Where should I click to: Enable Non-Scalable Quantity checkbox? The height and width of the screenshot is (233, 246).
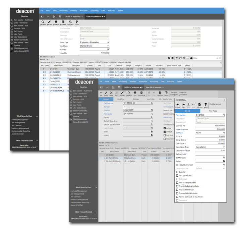tap(177, 183)
